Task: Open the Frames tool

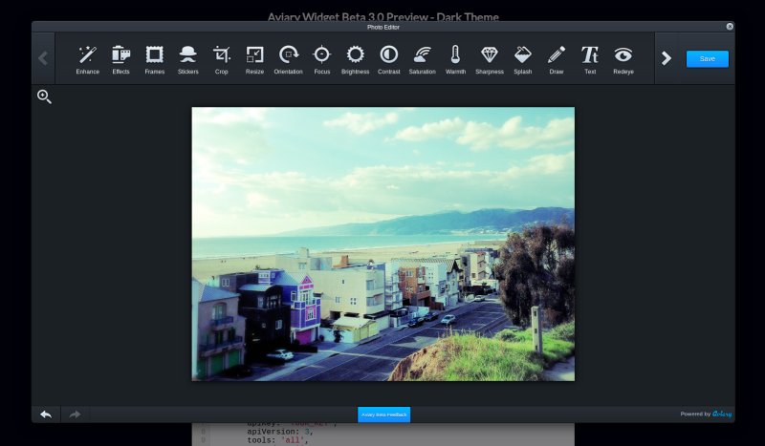Action: pyautogui.click(x=155, y=59)
